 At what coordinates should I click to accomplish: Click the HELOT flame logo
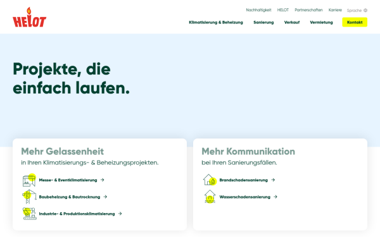click(29, 17)
